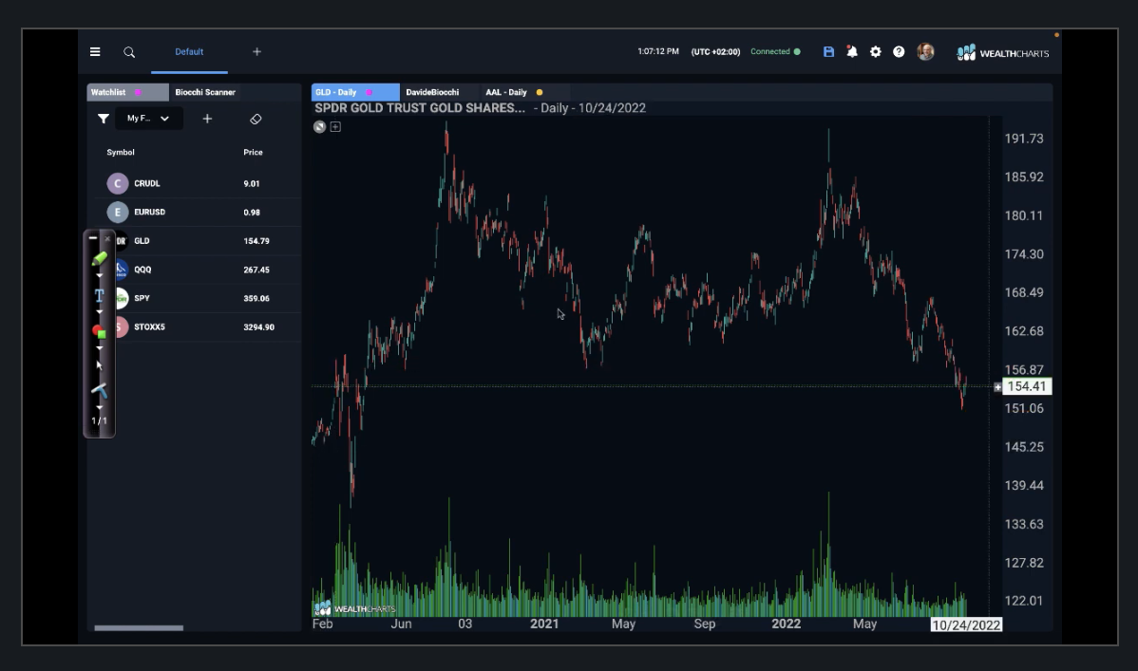1138x671 pixels.
Task: Minimize the floating annotation toolbar
Action: [x=93, y=238]
